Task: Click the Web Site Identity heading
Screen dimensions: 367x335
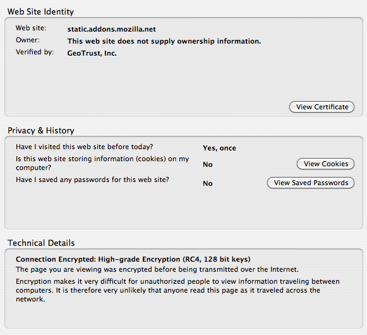Action: point(40,12)
